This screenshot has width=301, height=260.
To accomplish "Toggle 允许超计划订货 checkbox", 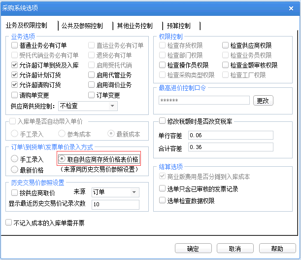I will click(x=15, y=75).
